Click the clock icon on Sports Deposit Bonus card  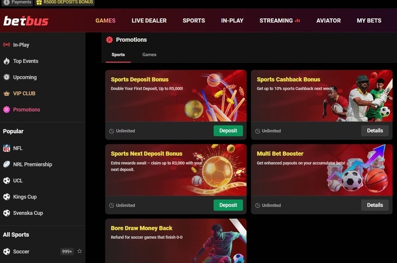point(111,131)
